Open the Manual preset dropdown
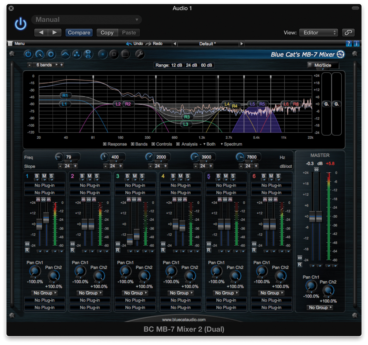The width and height of the screenshot is (368, 345). click(x=86, y=19)
